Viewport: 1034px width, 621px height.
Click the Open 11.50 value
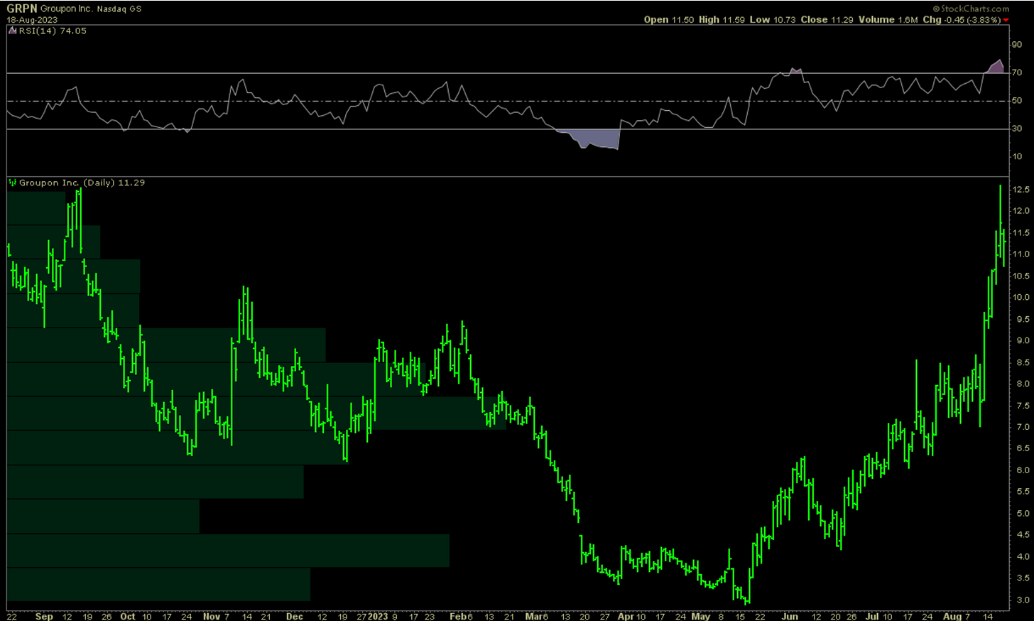point(669,20)
